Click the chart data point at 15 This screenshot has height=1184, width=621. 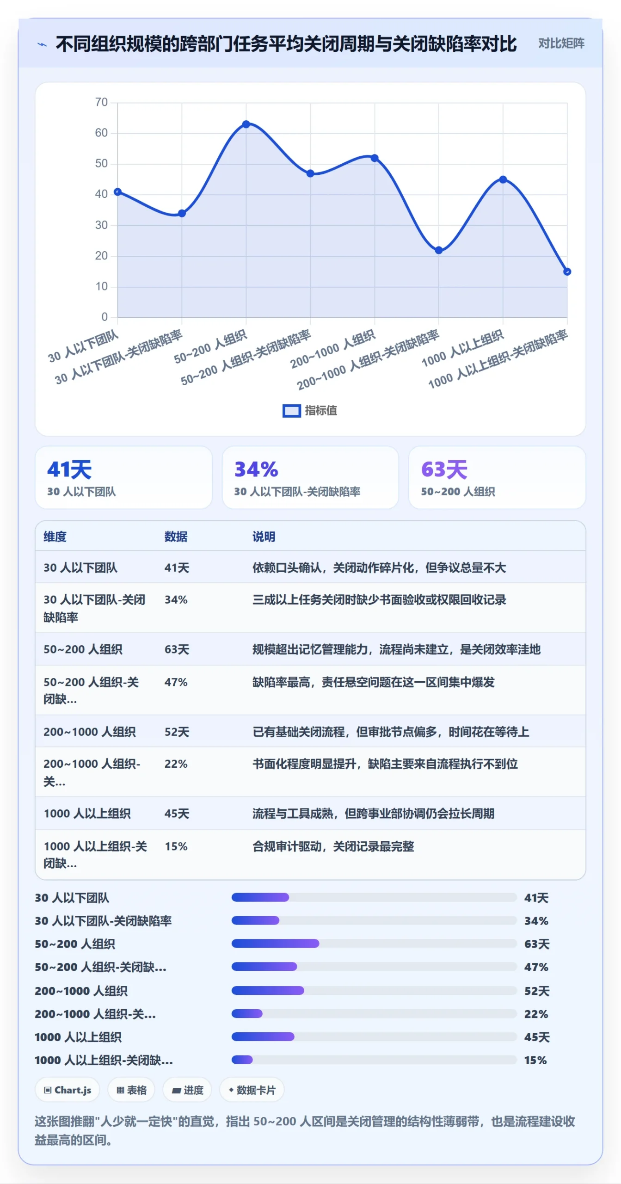tap(567, 271)
